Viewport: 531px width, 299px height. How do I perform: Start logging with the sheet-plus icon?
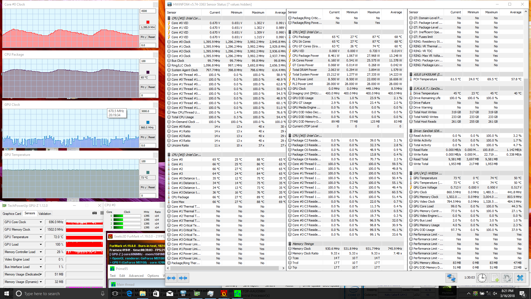click(495, 278)
